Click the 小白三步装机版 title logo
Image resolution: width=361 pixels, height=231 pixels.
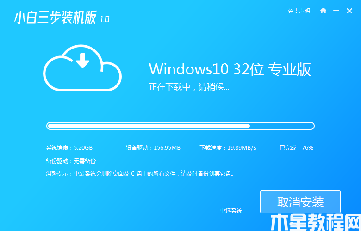pos(55,18)
